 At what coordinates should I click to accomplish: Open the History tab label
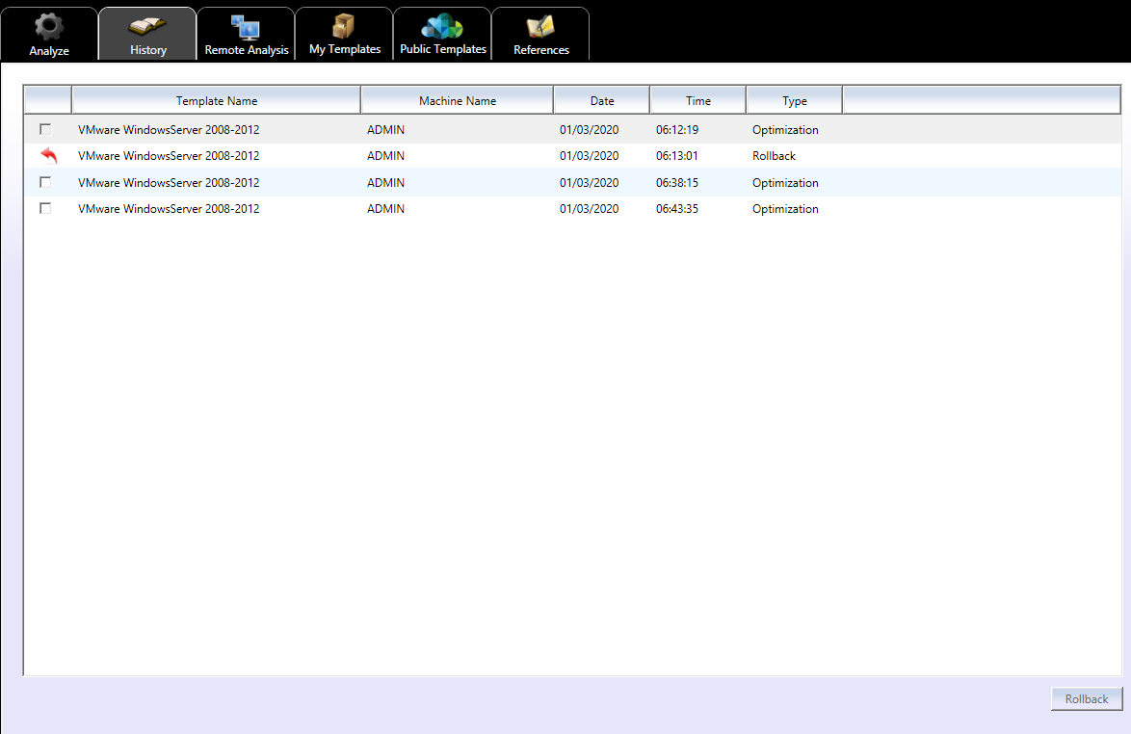148,50
